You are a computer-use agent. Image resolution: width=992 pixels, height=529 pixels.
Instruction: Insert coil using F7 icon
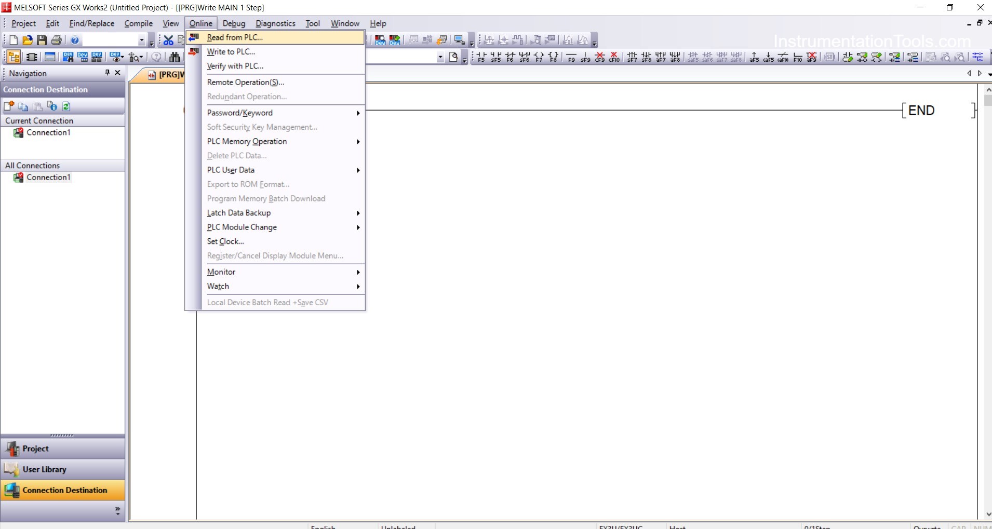point(539,57)
